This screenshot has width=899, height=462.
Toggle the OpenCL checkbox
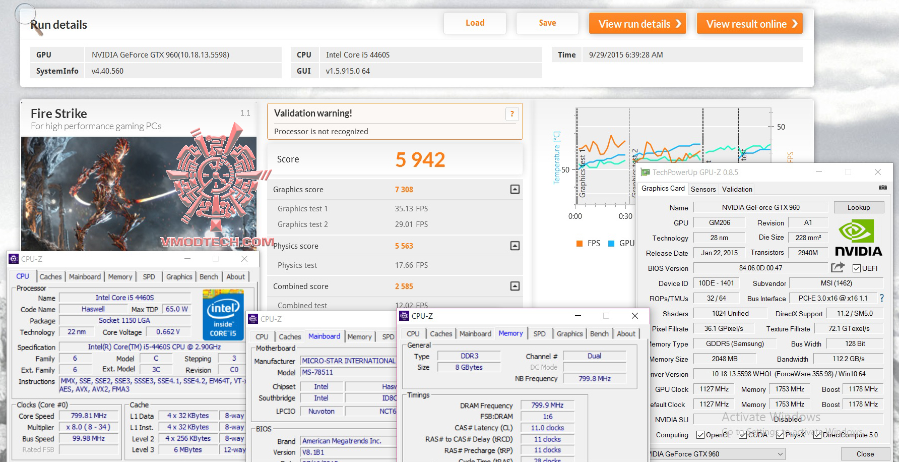point(700,435)
